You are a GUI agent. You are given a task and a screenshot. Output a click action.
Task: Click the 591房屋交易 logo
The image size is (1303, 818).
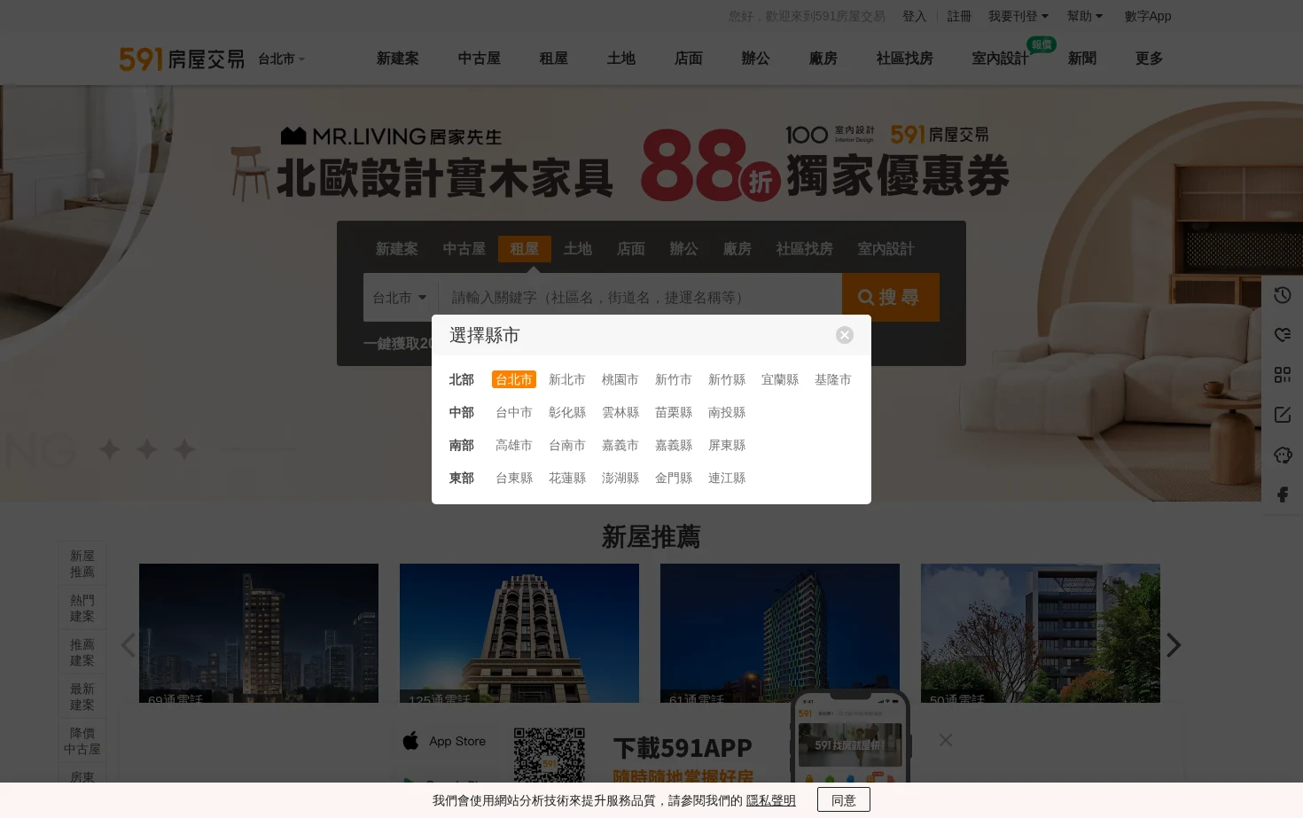pos(182,58)
